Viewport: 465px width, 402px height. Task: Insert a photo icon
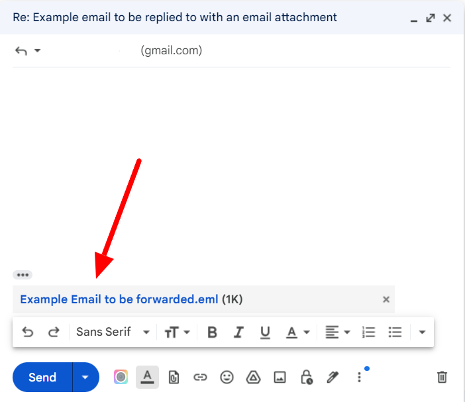pos(280,377)
